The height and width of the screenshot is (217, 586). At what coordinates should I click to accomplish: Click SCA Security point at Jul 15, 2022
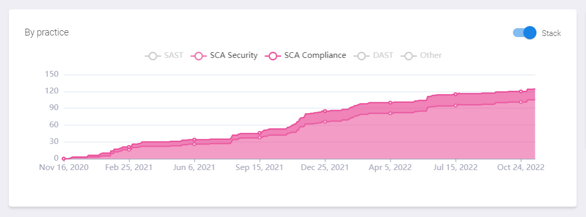(456, 105)
